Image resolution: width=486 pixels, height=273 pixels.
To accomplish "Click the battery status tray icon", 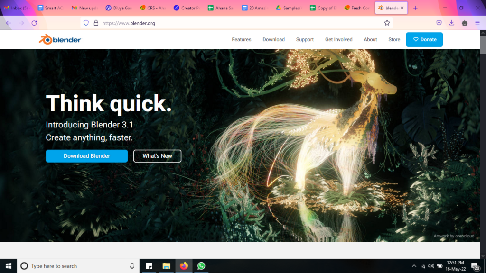I will point(440,266).
